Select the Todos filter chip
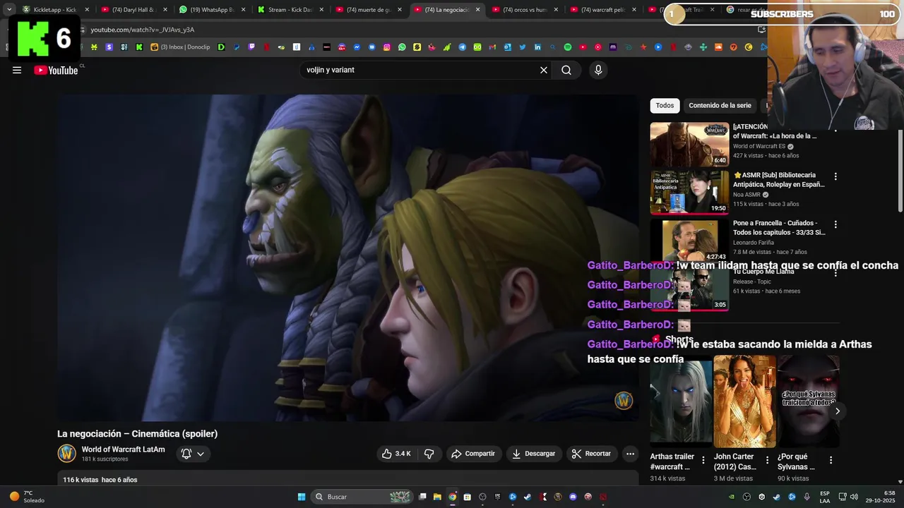The width and height of the screenshot is (904, 508). 665,105
